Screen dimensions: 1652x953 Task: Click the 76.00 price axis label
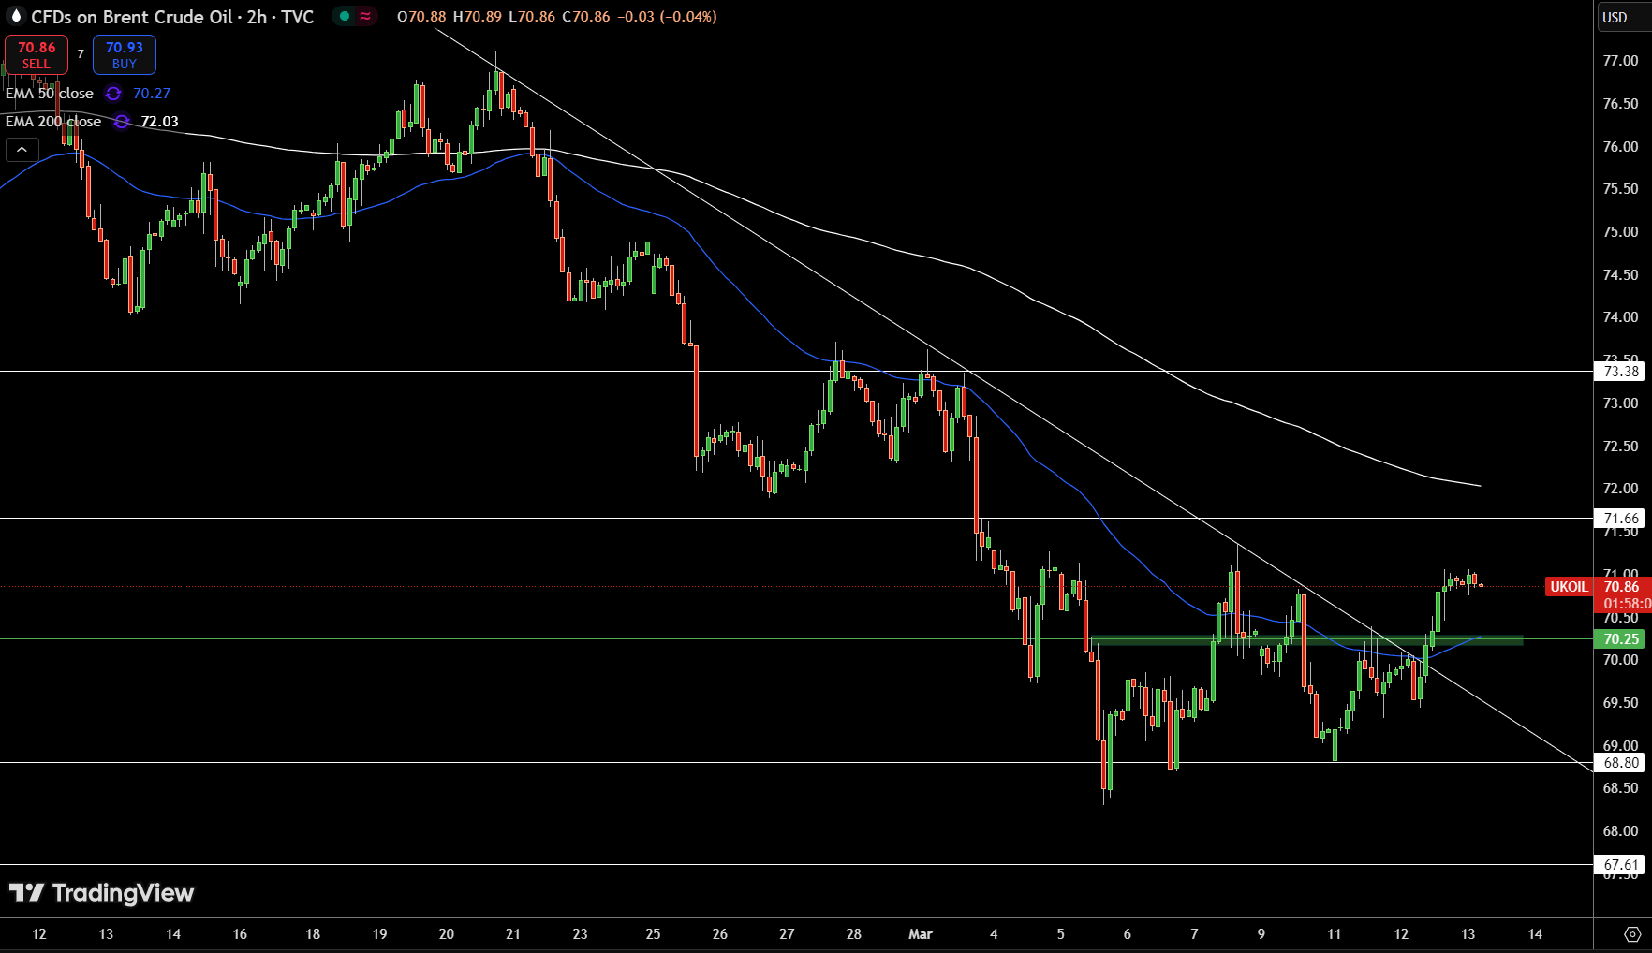(x=1620, y=147)
